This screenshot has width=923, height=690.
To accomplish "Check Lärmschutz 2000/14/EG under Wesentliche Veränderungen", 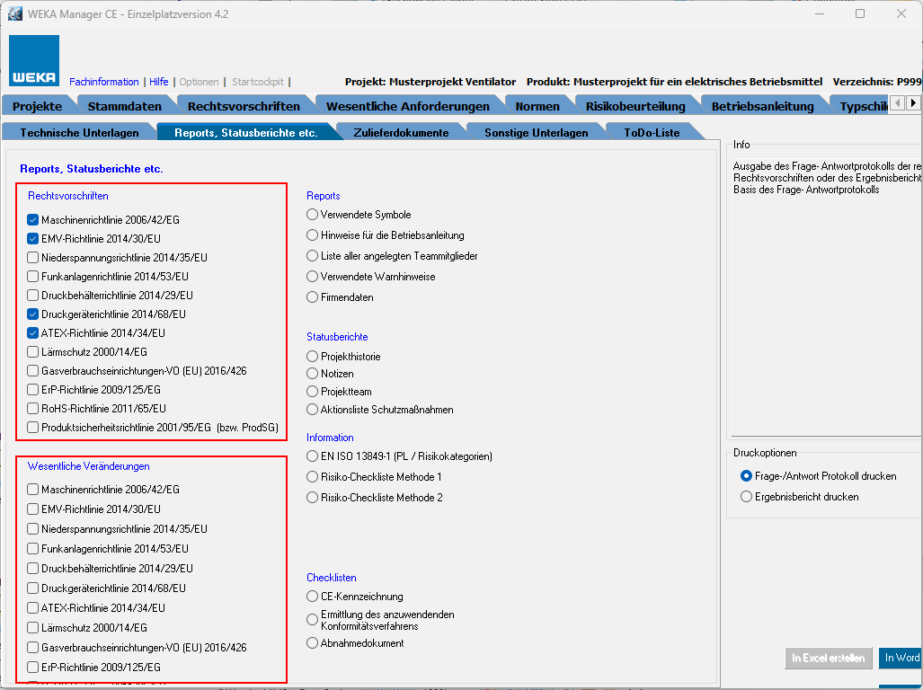I will click(x=33, y=627).
